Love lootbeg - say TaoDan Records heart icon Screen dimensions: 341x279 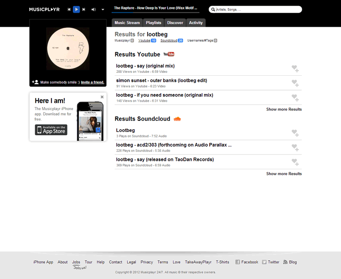[295, 162]
